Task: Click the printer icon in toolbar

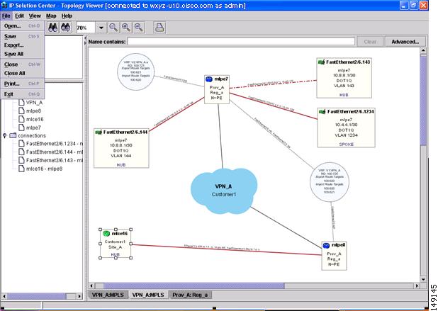Action: [x=159, y=28]
